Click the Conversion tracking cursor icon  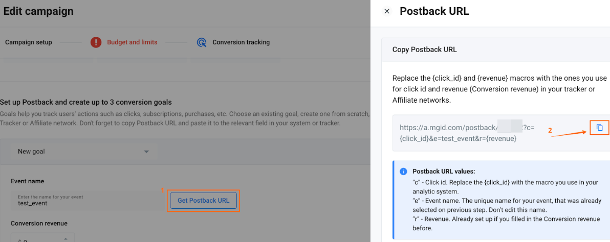coord(202,42)
